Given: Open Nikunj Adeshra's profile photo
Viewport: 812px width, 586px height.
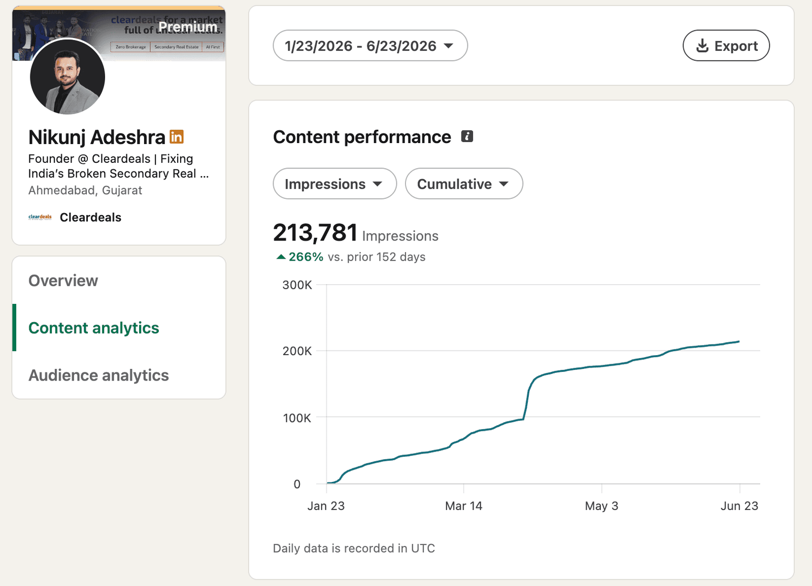Looking at the screenshot, I should 67,77.
